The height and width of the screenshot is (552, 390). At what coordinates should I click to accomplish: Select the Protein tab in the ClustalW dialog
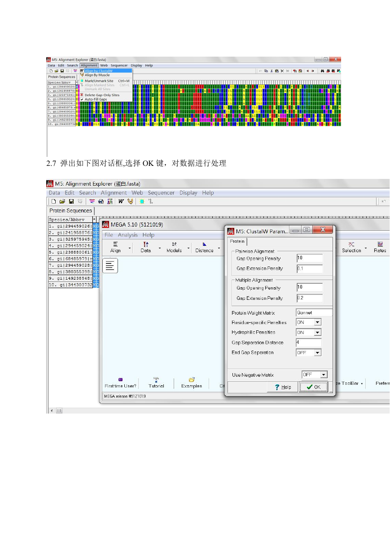pos(237,241)
